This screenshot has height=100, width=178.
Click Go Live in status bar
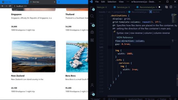(x=150, y=99)
